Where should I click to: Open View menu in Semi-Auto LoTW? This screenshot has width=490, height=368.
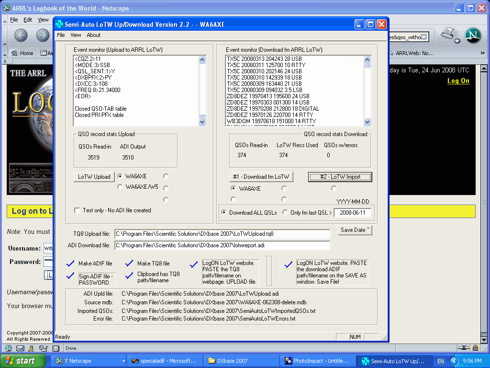pos(76,35)
